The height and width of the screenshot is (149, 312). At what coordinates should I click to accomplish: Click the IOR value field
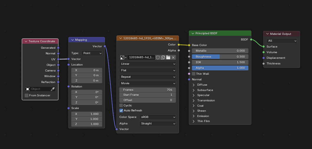220,62
